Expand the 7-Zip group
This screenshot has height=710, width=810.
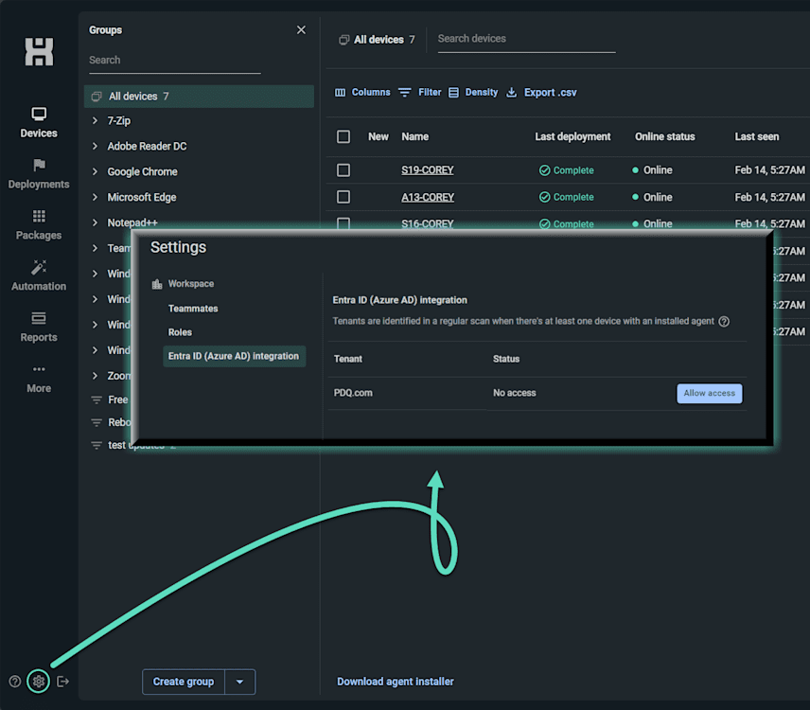95,121
